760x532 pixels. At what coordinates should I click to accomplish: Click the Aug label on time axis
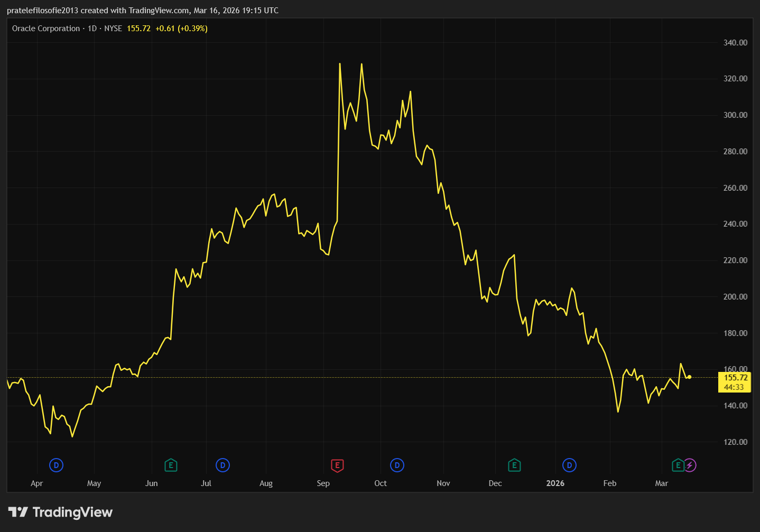coord(266,483)
